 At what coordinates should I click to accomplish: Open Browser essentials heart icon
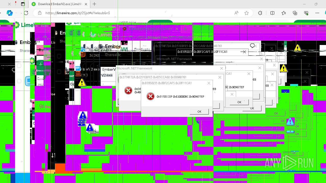click(x=306, y=13)
